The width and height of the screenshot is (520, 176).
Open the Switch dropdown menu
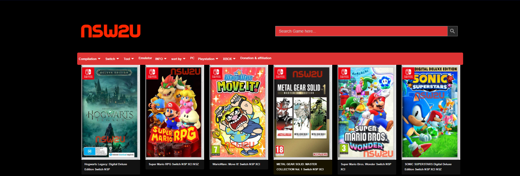[x=112, y=59]
